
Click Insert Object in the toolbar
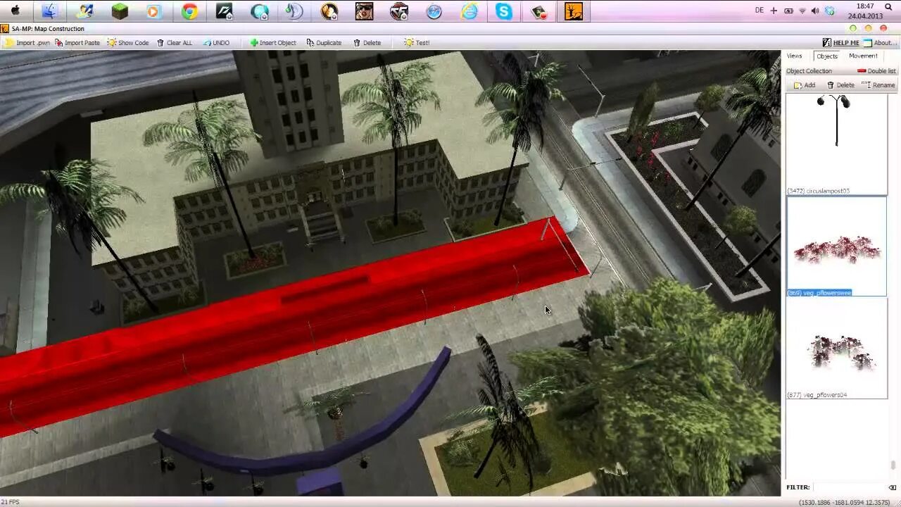point(273,43)
